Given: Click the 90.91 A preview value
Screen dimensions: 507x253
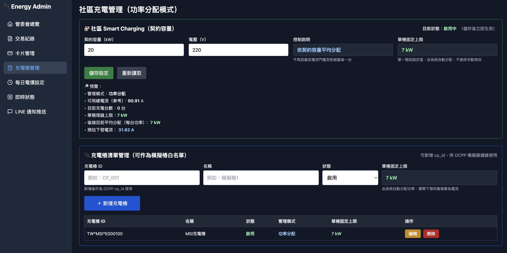Looking at the screenshot, I should tap(136, 101).
